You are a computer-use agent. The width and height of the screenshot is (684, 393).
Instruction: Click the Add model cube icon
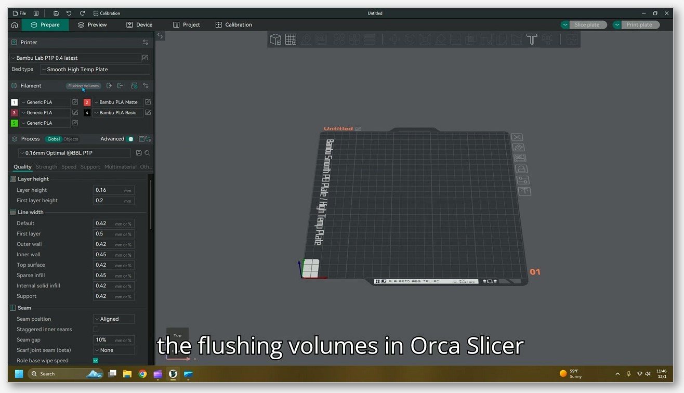pyautogui.click(x=275, y=39)
